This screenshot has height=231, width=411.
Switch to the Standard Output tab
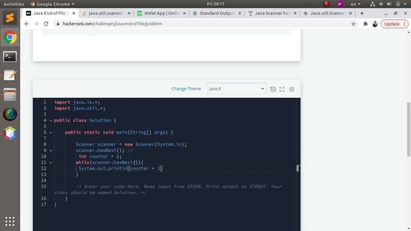(x=216, y=13)
